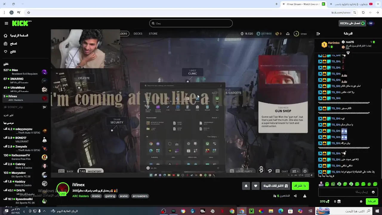
Task: Open chat settings gear
Action: pyautogui.click(x=361, y=202)
